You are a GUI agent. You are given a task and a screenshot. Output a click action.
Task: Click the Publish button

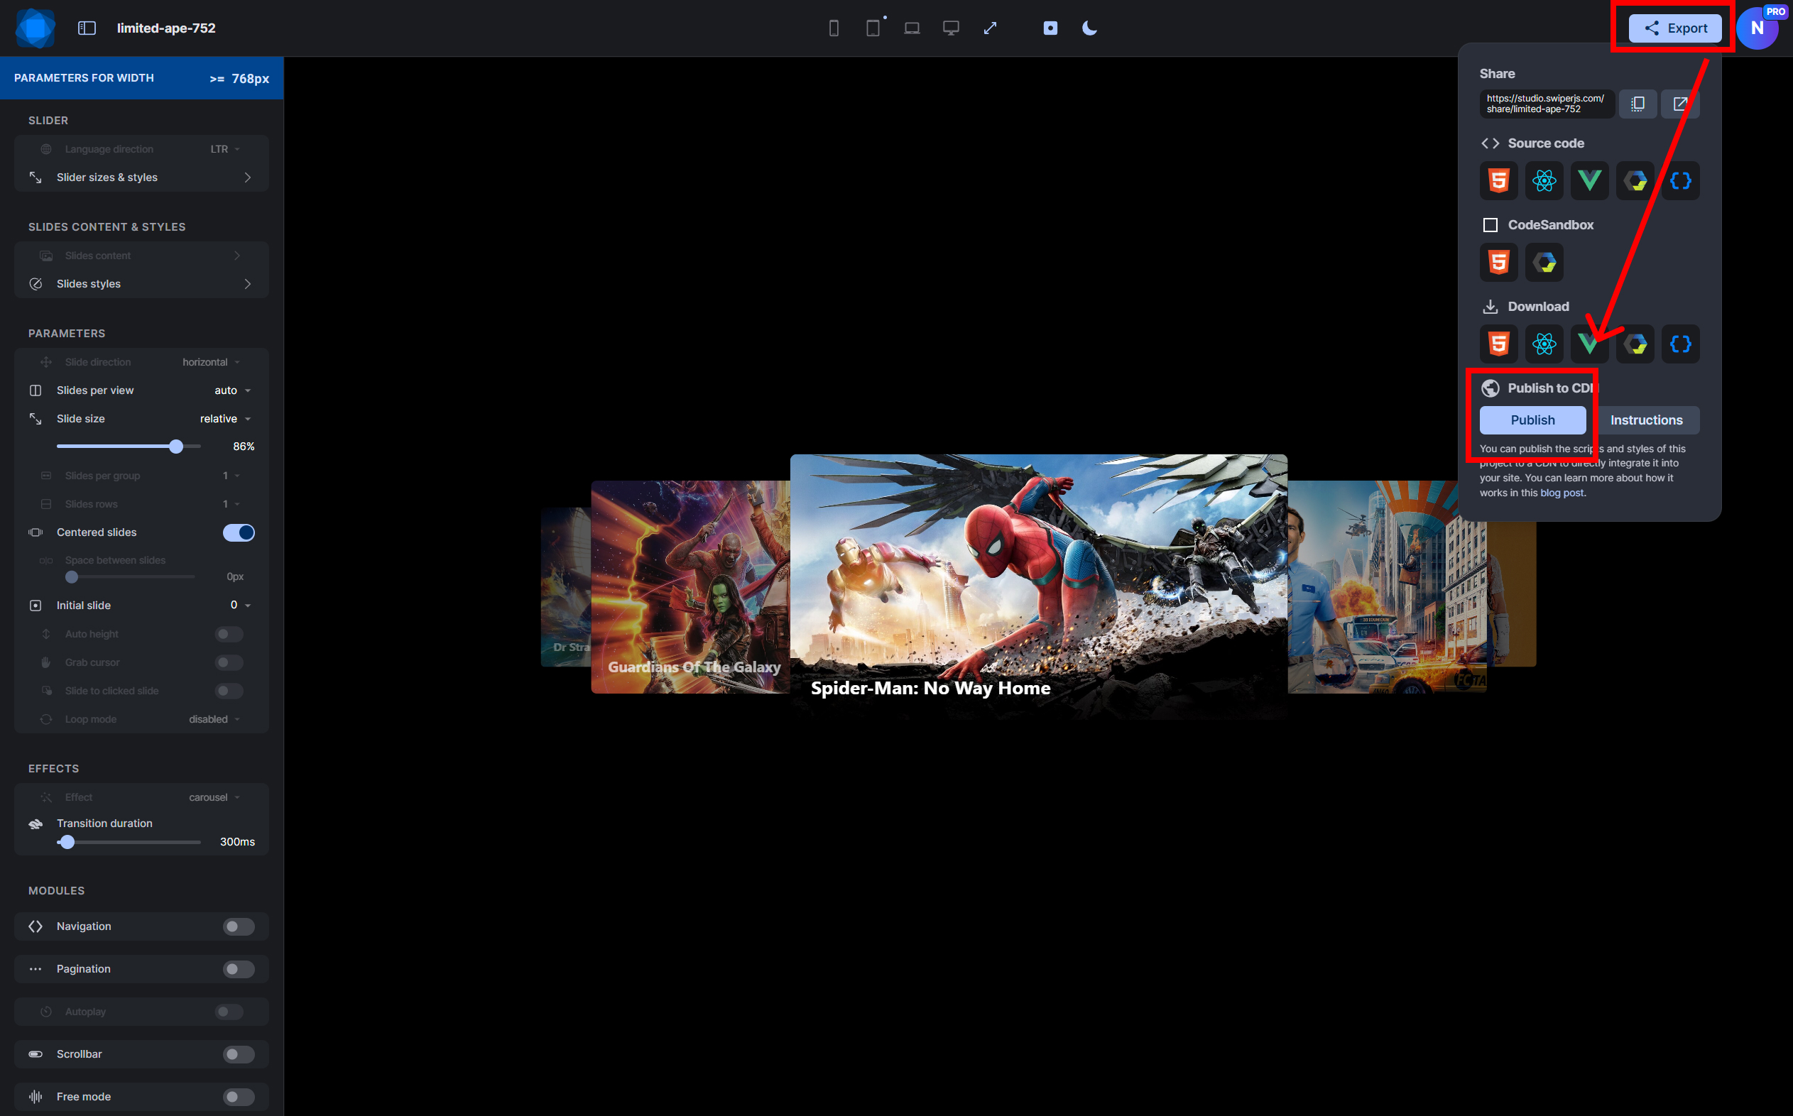click(x=1532, y=420)
